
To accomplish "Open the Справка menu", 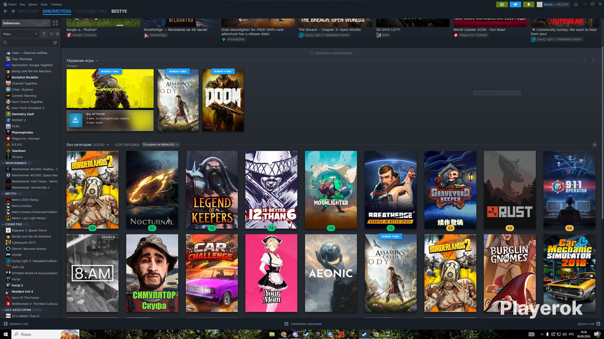I will pyautogui.click(x=56, y=4).
